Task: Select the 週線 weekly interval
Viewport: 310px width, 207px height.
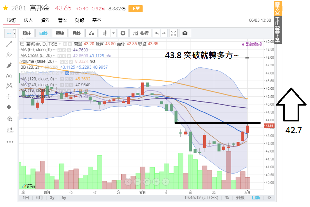Action: click(x=60, y=33)
